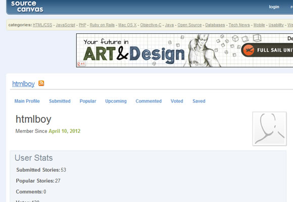
Task: Browse the Mobile category
Action: 259,25
